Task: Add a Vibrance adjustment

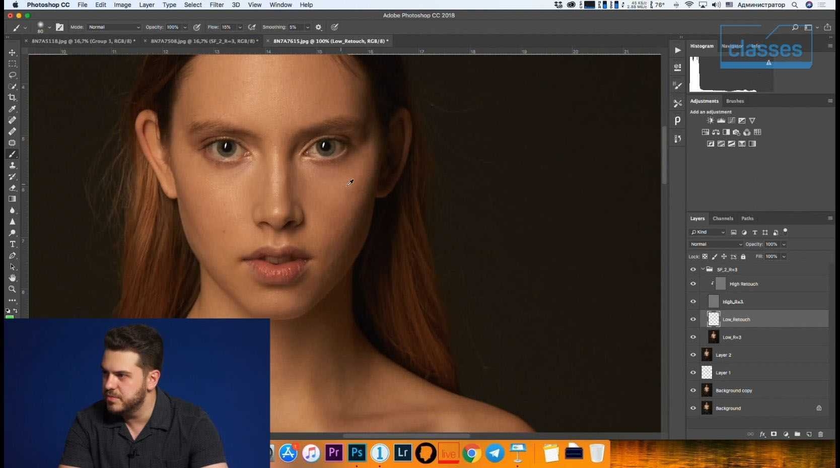Action: (752, 121)
